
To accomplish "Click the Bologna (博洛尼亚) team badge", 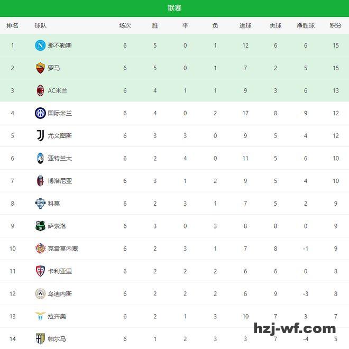I will click(x=40, y=181).
